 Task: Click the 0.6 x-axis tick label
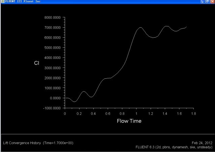(108, 114)
